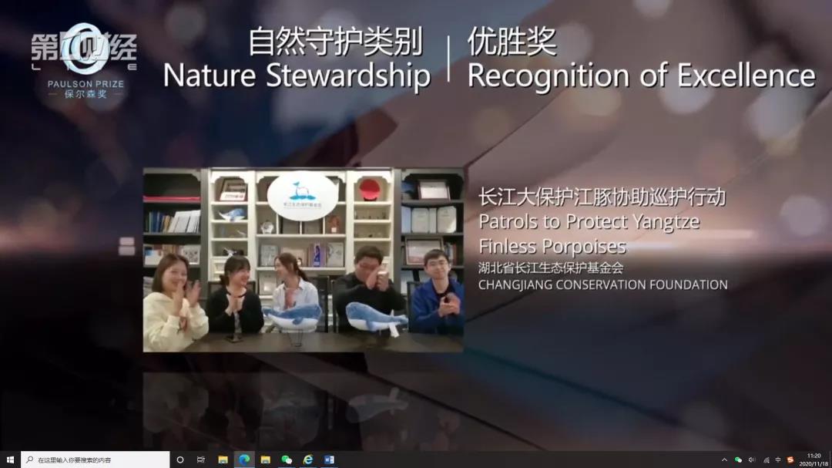832x468 pixels.
Task: Open Microsoft Word from the taskbar
Action: [329, 460]
